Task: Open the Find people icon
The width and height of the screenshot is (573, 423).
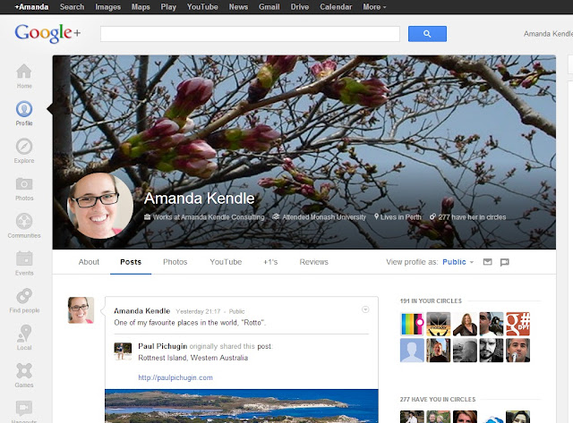Action: coord(24,296)
